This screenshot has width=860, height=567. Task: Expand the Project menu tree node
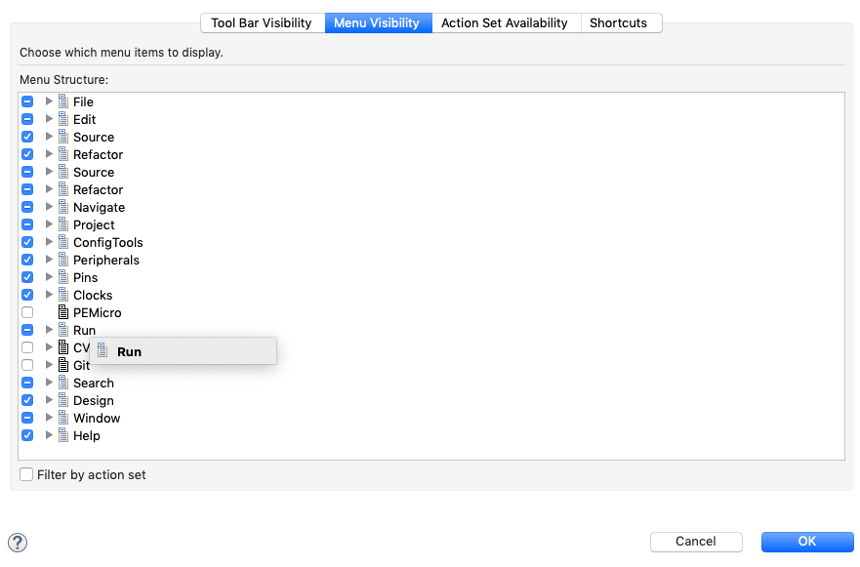point(49,224)
